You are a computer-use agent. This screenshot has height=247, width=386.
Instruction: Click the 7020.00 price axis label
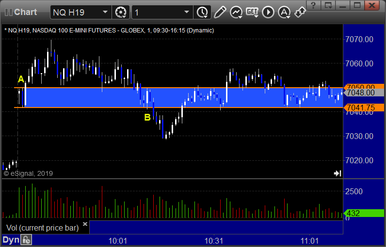pyautogui.click(x=359, y=160)
